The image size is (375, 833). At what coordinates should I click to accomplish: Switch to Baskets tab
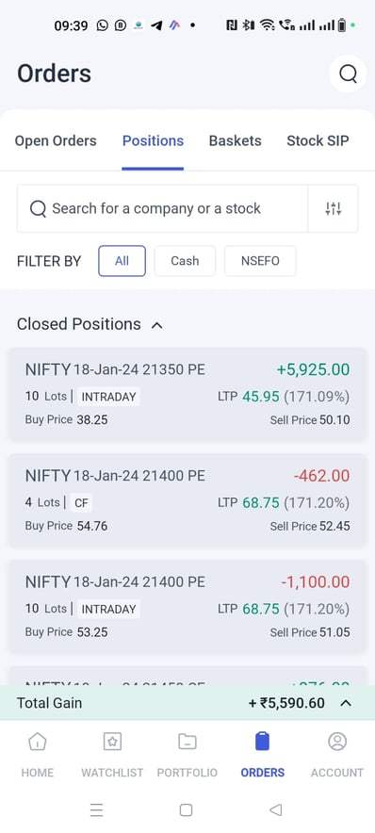click(236, 140)
